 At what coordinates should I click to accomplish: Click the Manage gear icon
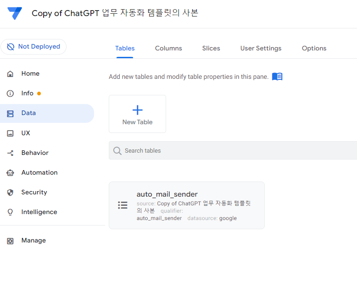(x=10, y=241)
